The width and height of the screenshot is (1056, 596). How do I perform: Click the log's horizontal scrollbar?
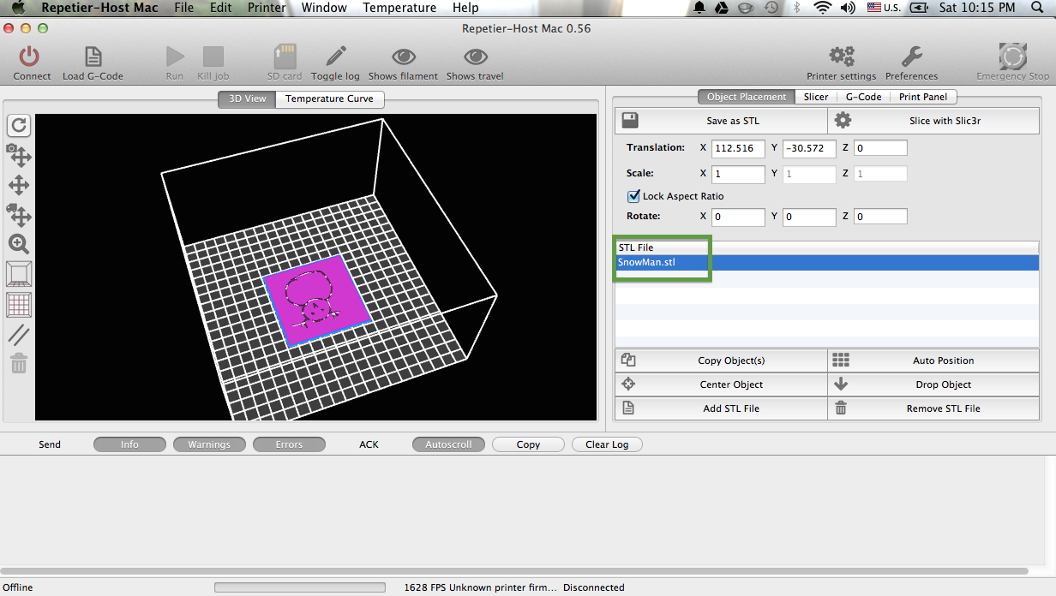(514, 571)
